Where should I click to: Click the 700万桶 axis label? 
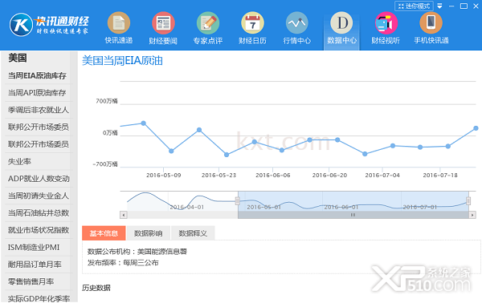click(x=107, y=101)
